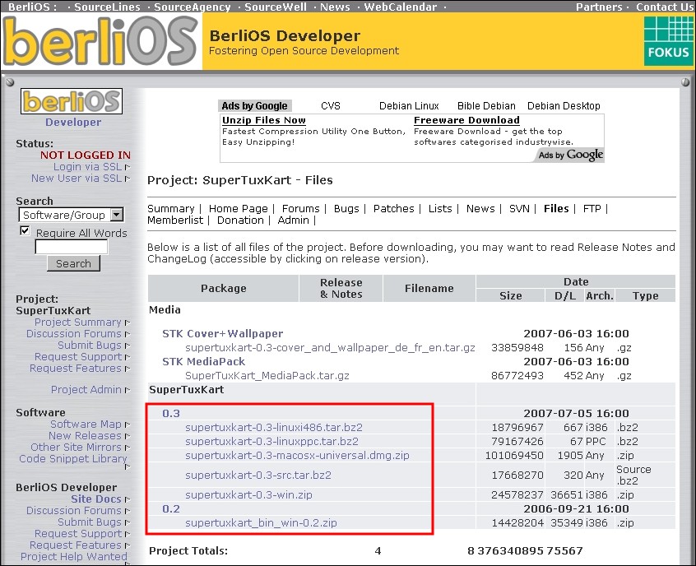Viewport: 696px width, 566px height.
Task: Open Code Snippet Library link
Action: click(x=72, y=459)
